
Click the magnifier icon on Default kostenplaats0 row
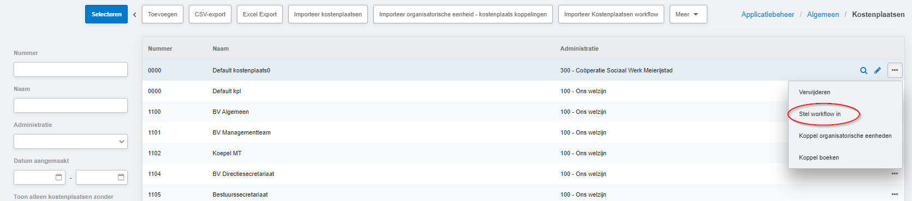[x=863, y=70]
